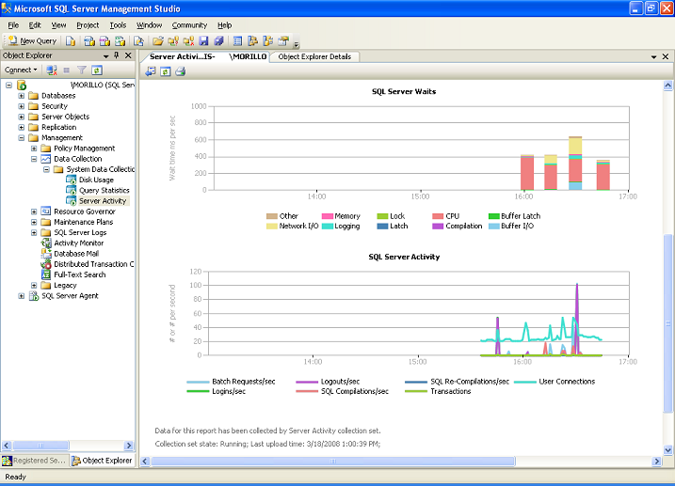
Task: Open Object Explorer window position dropdown
Action: (x=105, y=55)
